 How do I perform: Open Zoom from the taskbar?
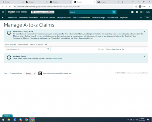click(15, 120)
